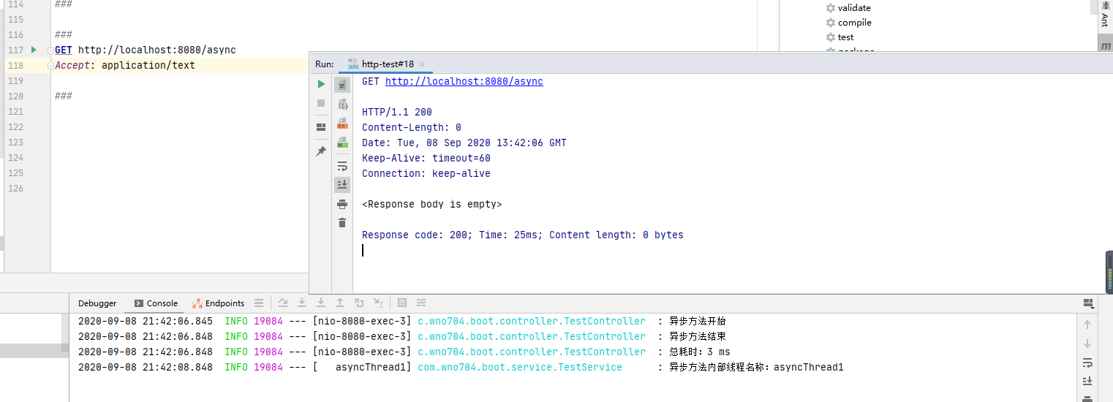Open the localhost:8080/async link in response
The image size is (1113, 402).
464,81
